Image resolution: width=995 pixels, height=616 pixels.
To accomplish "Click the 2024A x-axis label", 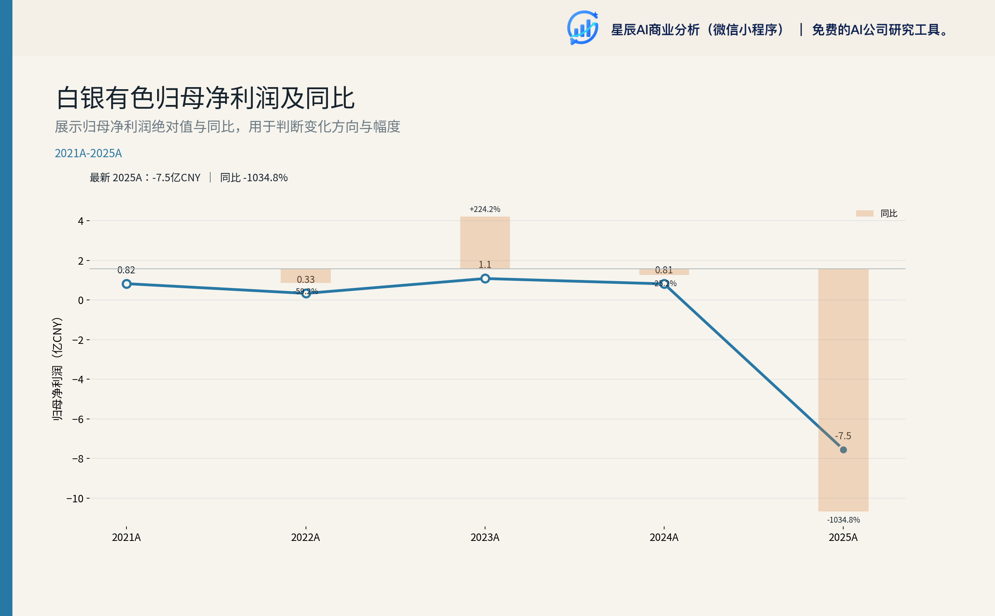I will pyautogui.click(x=664, y=537).
